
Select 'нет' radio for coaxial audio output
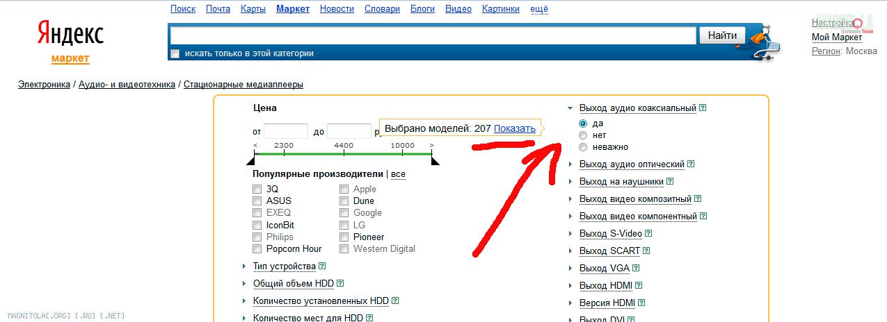point(583,135)
